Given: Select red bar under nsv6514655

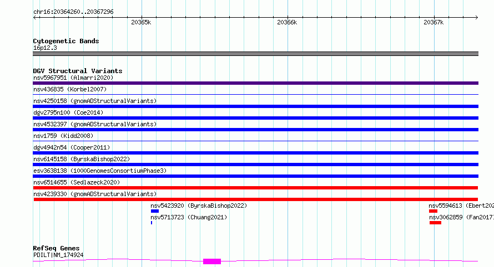Looking at the screenshot, I should click(255, 188).
